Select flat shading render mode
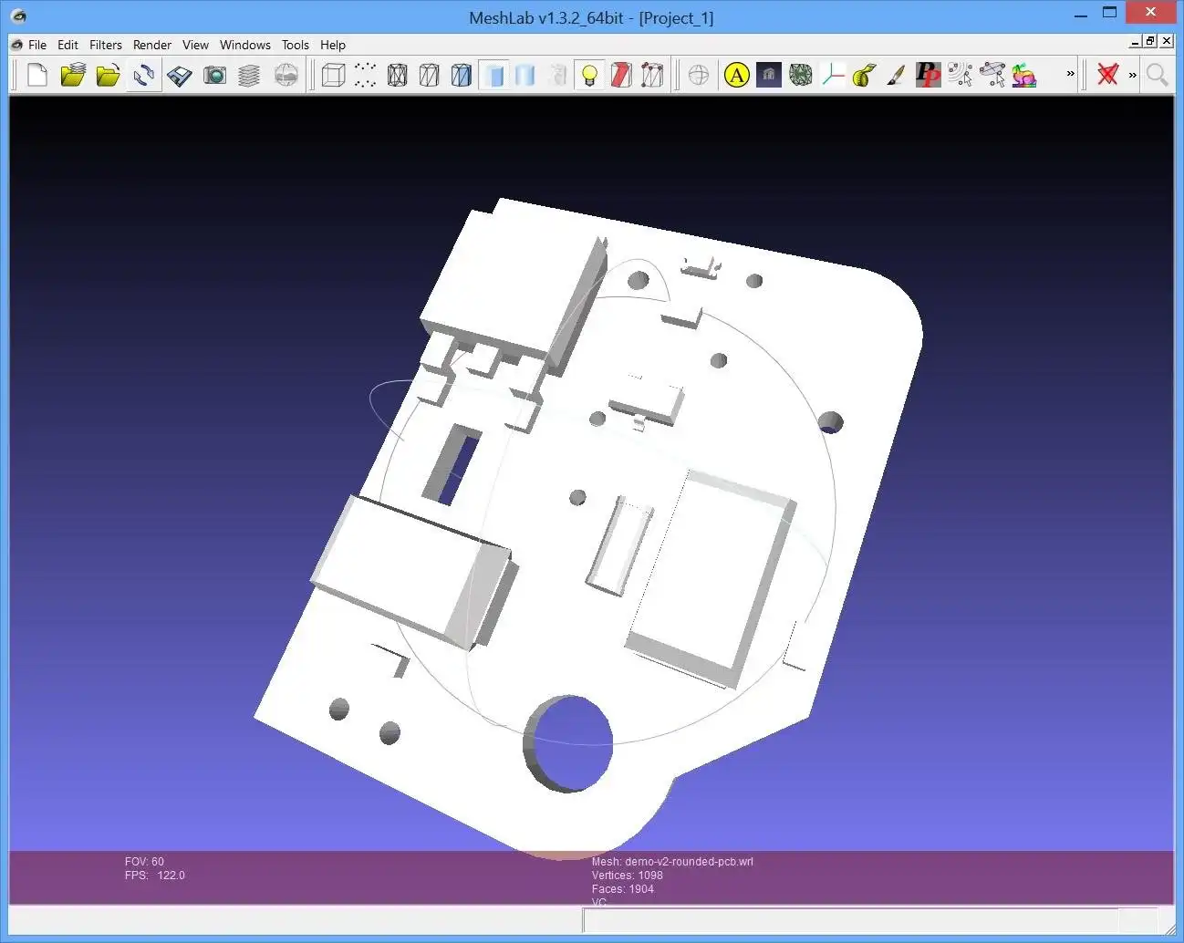This screenshot has width=1184, height=943. point(493,75)
